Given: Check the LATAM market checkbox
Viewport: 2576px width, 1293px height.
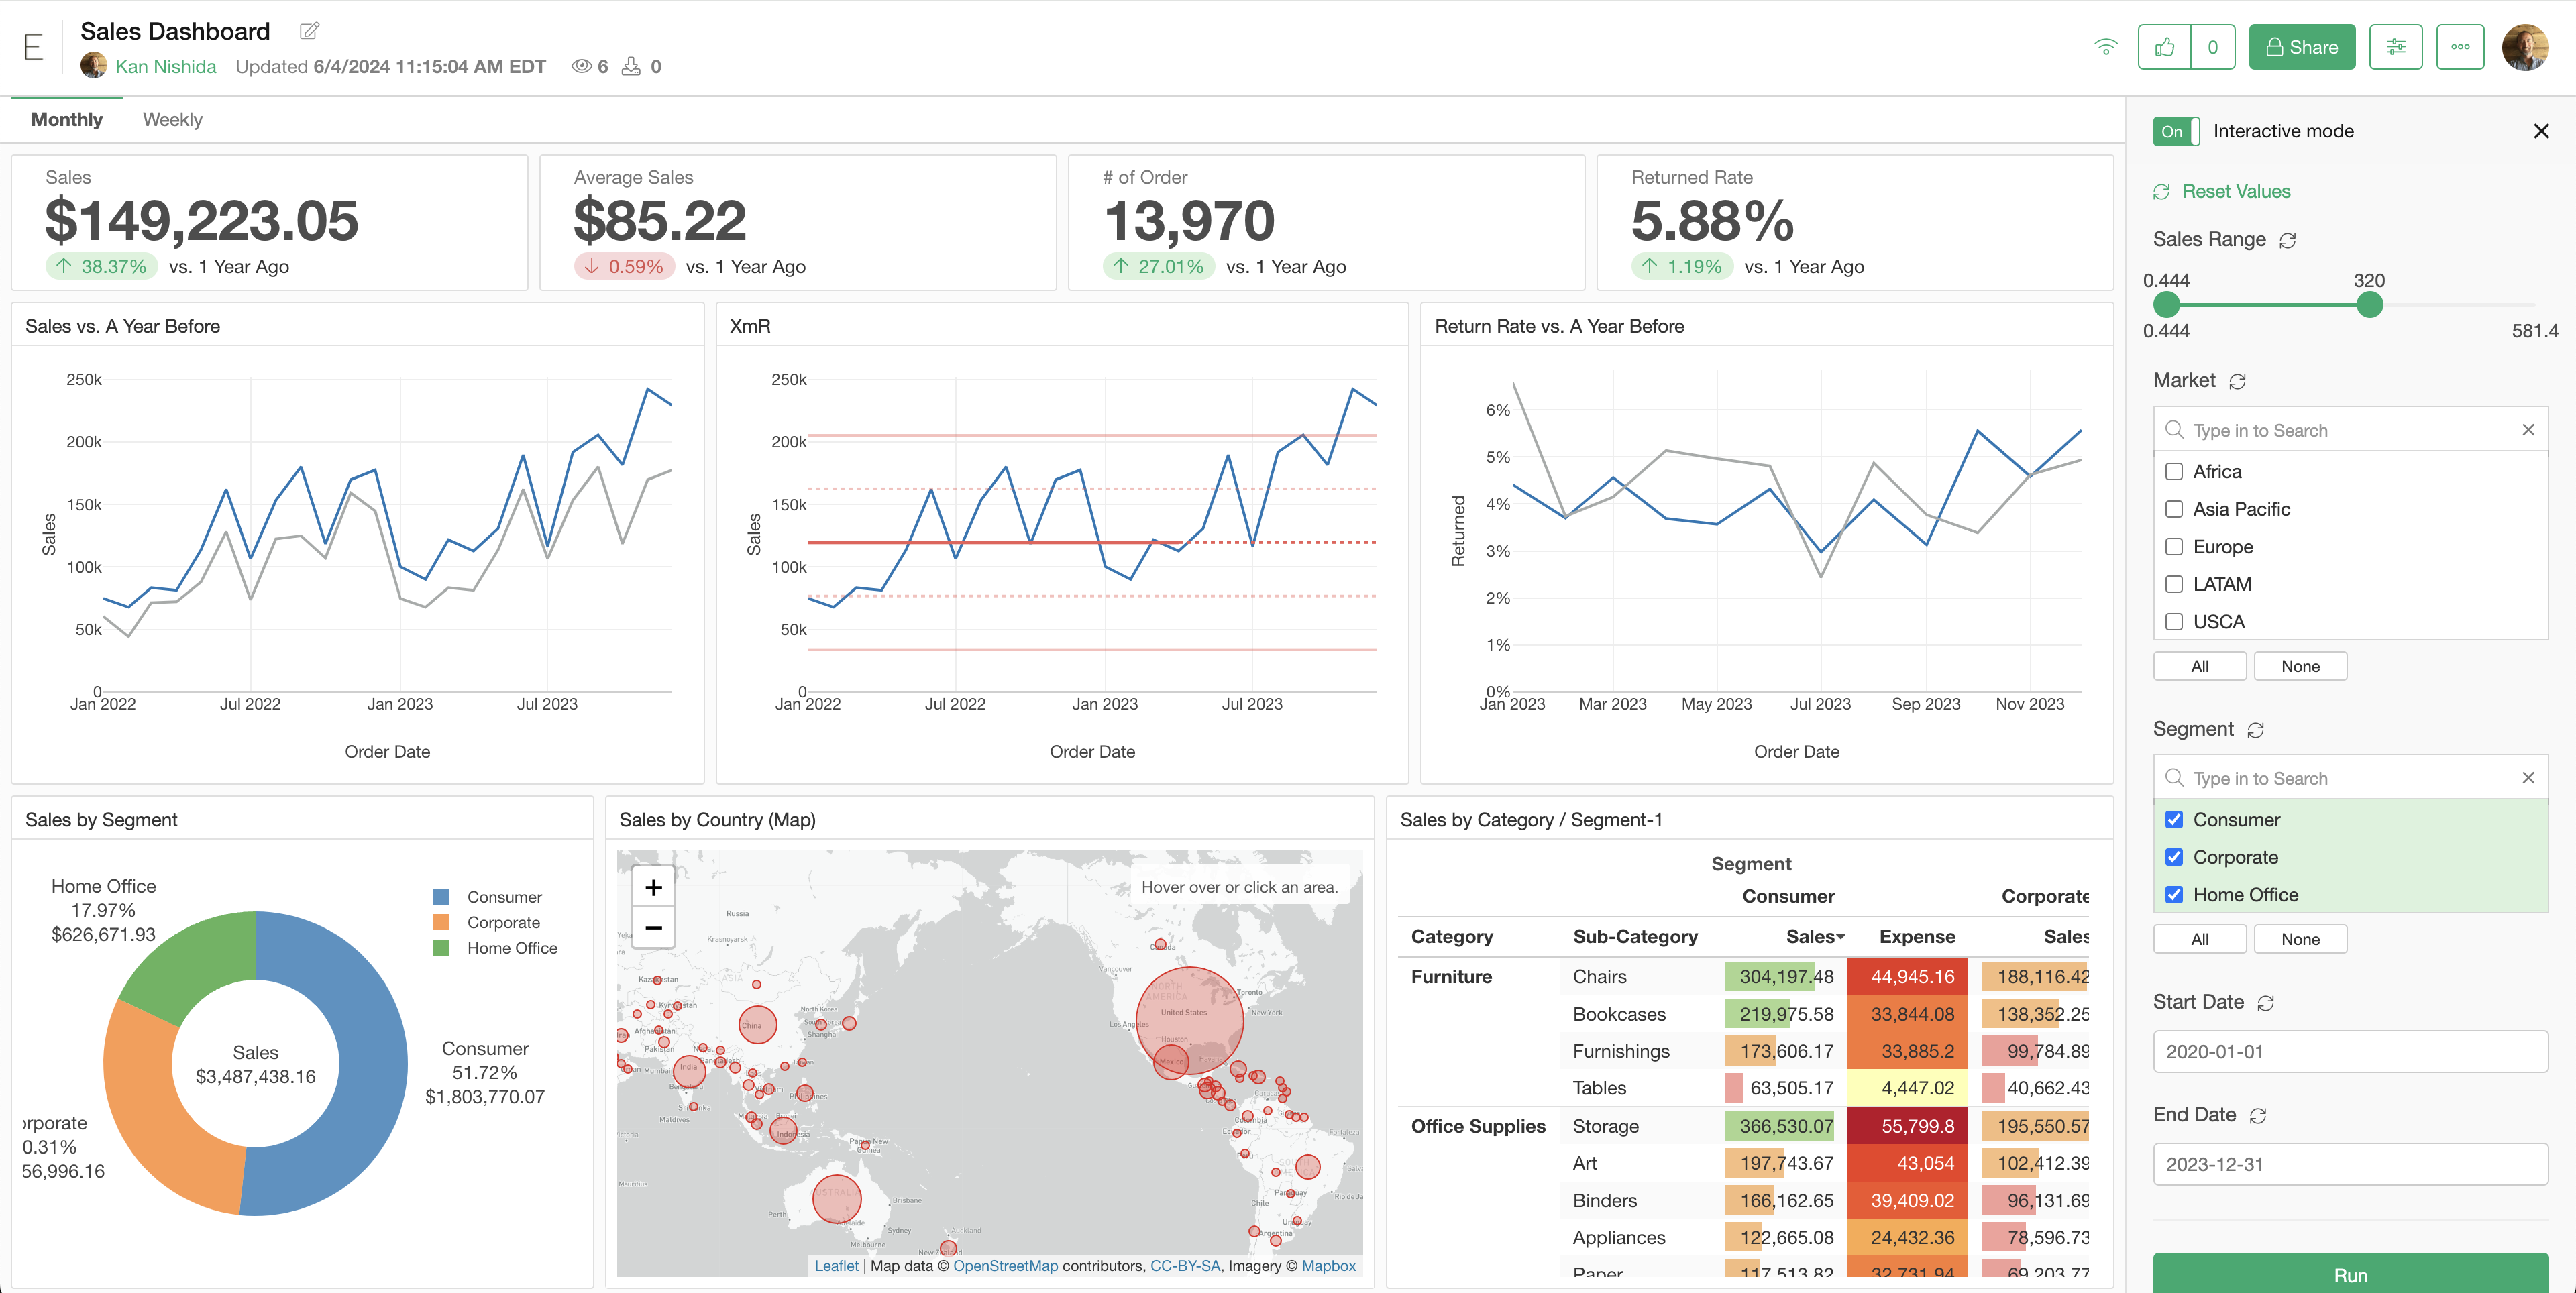Looking at the screenshot, I should pyautogui.click(x=2174, y=584).
